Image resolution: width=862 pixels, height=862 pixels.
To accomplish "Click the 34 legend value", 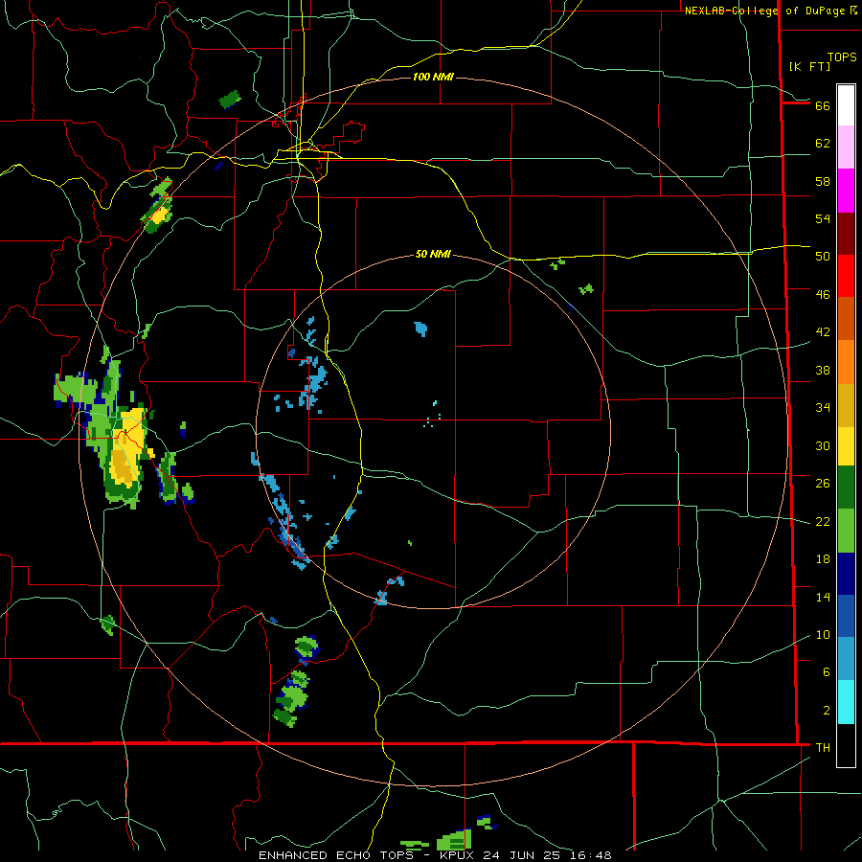I will click(x=823, y=408).
